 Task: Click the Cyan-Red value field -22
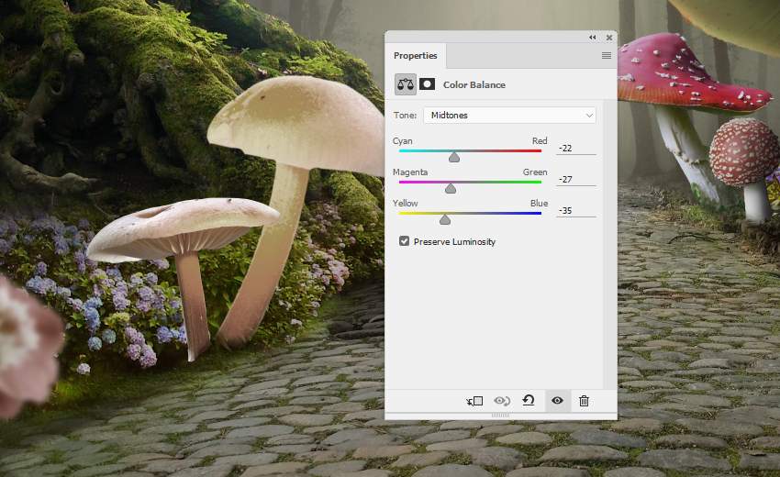point(576,149)
